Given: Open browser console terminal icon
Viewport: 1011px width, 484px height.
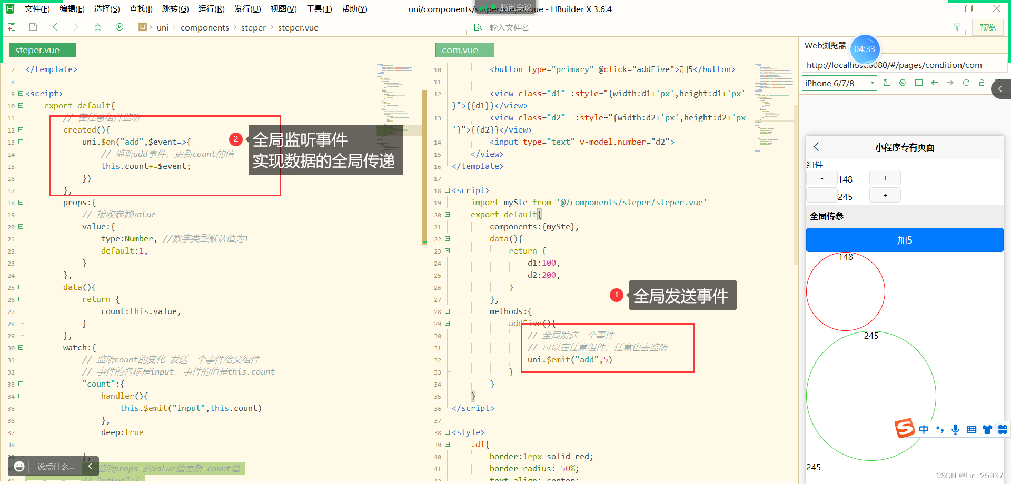Looking at the screenshot, I should pos(919,83).
